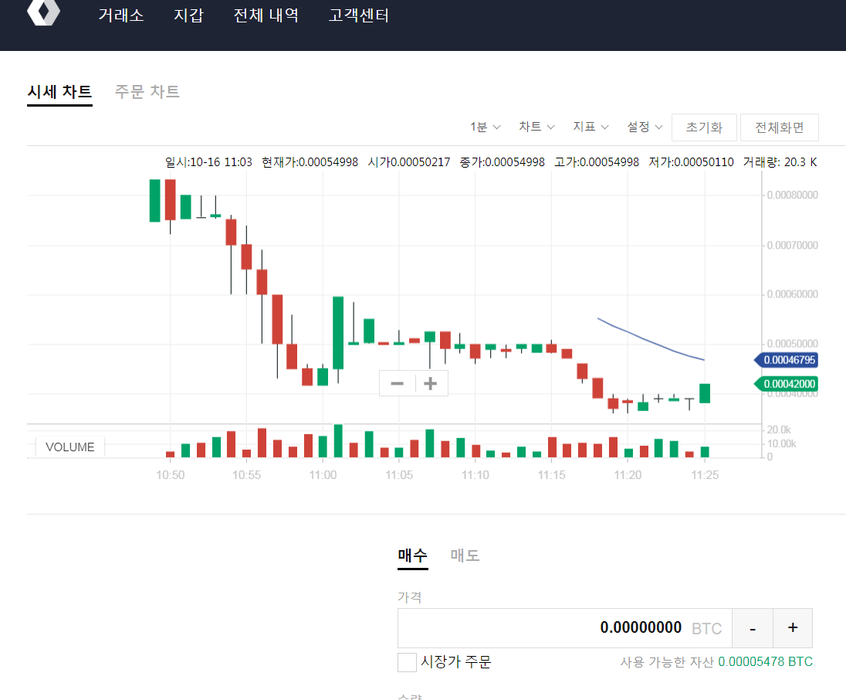Screen dimensions: 846x700
Task: Click the 0.00046795 blue price tag
Action: click(x=786, y=360)
